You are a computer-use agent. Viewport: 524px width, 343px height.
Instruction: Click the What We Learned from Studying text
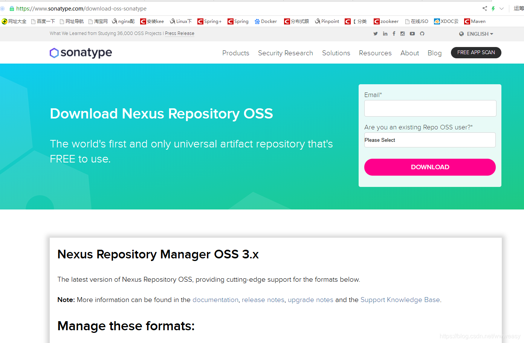click(x=105, y=33)
